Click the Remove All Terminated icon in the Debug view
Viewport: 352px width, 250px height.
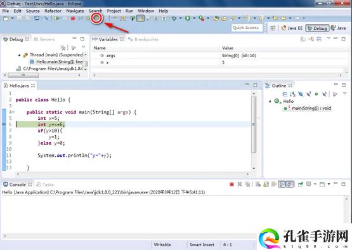point(63,48)
